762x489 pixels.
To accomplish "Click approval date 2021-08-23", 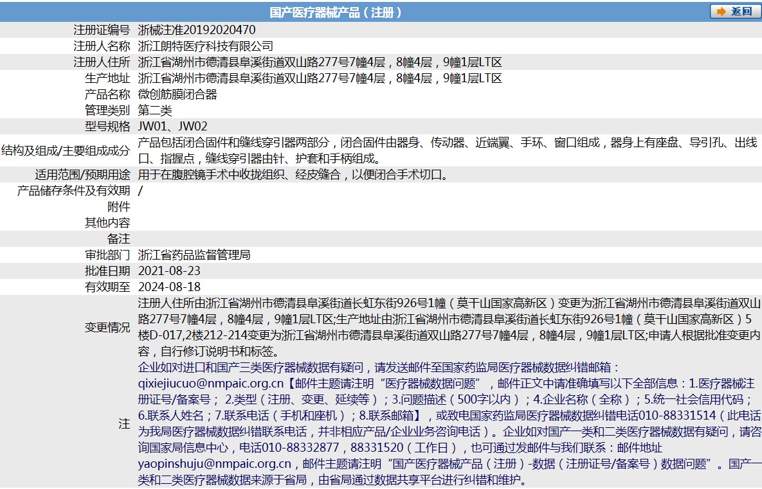I will tap(169, 271).
